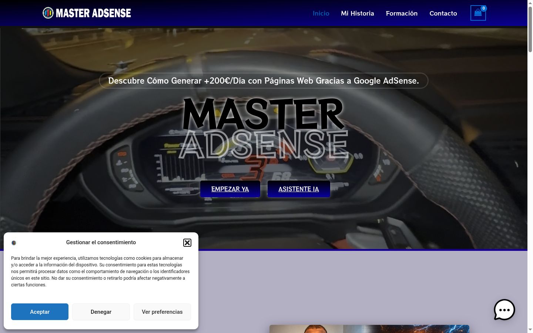
Task: Click the headline about generating +200€/Día
Action: coord(264,81)
